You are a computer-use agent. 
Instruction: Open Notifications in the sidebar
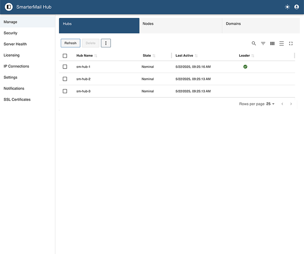coord(27,88)
